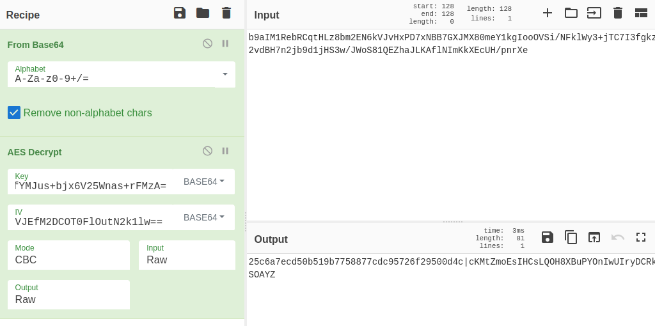Save the current recipe
Image resolution: width=655 pixels, height=326 pixels.
pyautogui.click(x=180, y=13)
